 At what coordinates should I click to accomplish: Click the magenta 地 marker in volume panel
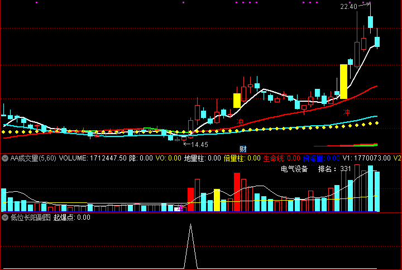coord(180,208)
